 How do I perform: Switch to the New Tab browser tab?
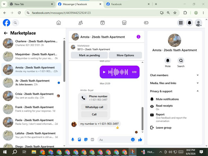coord(32,4)
